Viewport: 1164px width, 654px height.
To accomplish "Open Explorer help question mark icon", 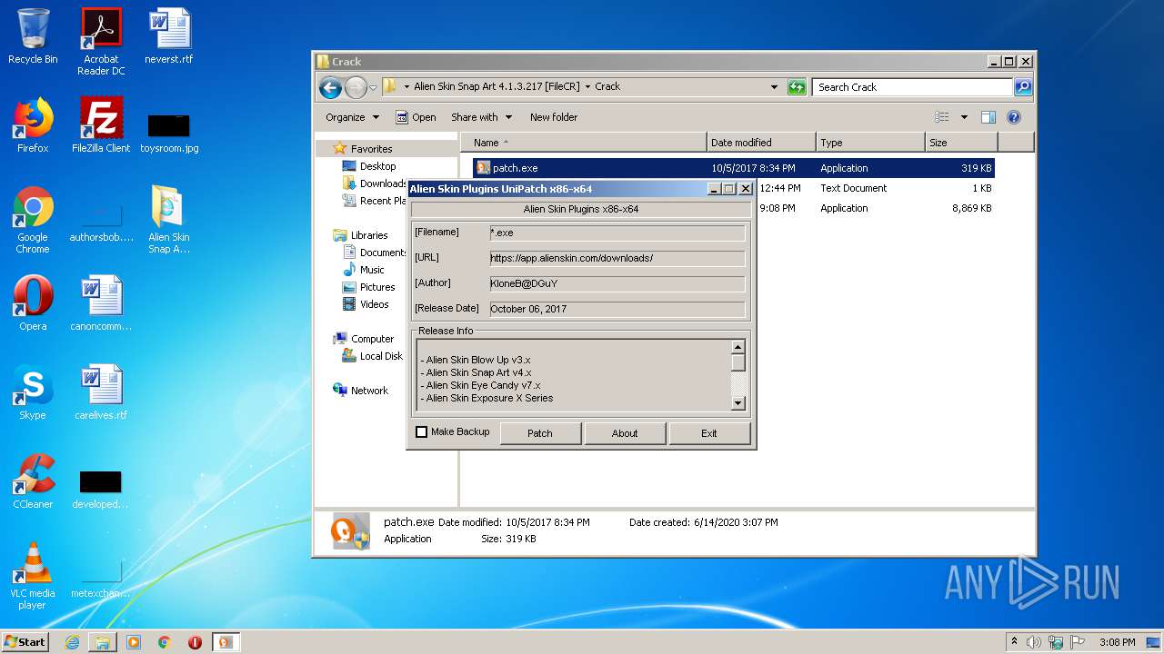I will tap(1014, 117).
